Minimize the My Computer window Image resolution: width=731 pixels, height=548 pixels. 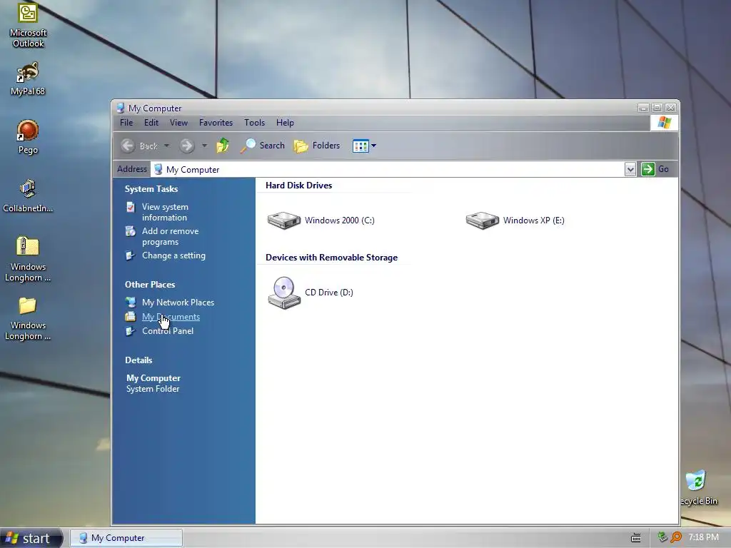(x=643, y=108)
